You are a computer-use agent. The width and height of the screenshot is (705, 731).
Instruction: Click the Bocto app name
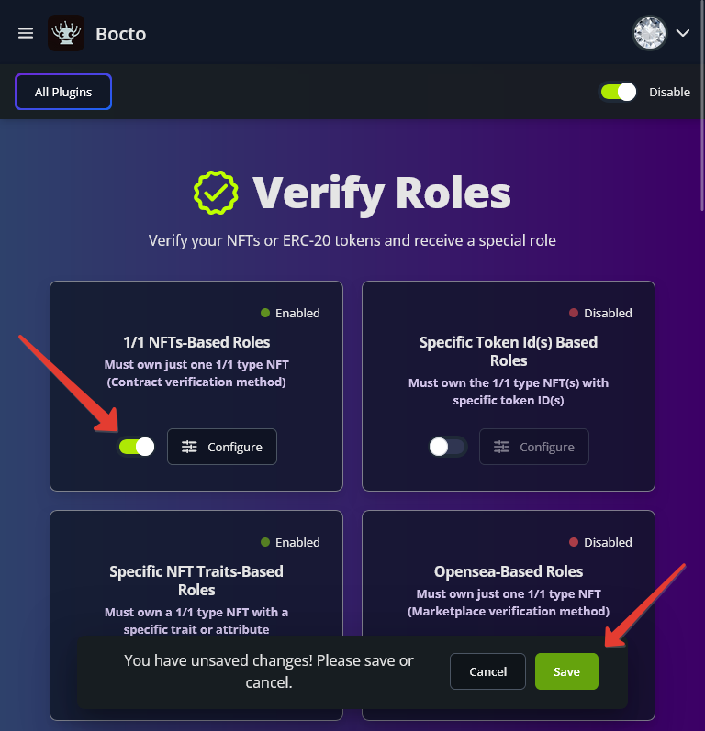point(121,34)
